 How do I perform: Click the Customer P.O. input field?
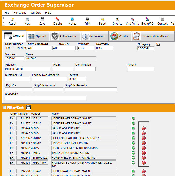point(18,79)
